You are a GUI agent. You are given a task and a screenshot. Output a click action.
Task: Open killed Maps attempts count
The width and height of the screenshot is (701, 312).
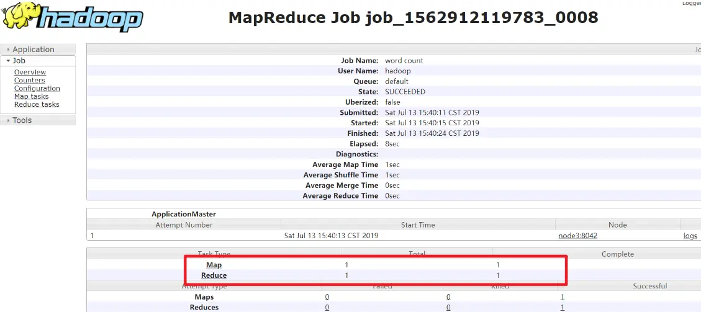[448, 297]
